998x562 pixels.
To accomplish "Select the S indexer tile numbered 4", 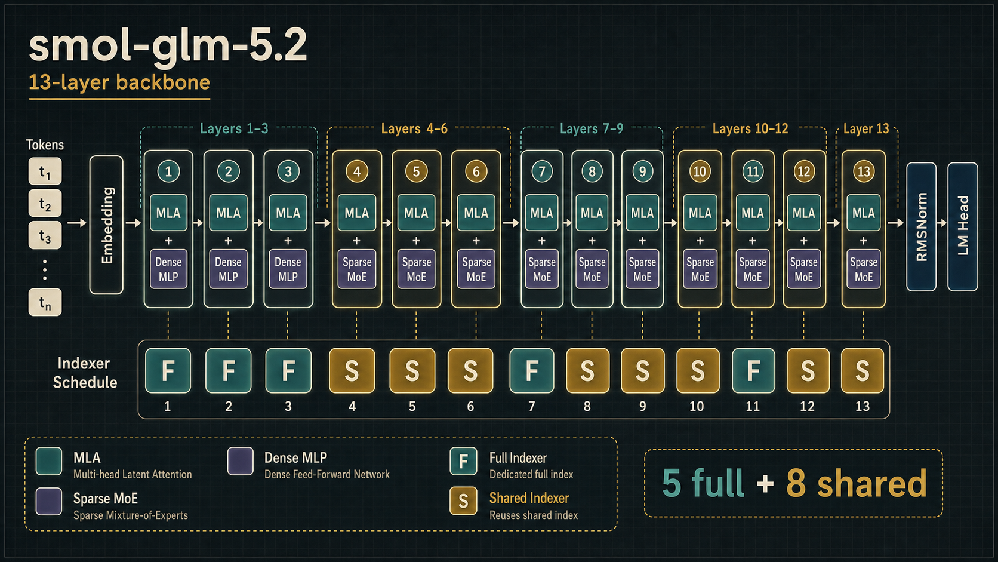I will click(x=352, y=371).
